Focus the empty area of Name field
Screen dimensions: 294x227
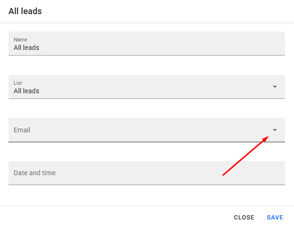[x=165, y=46]
